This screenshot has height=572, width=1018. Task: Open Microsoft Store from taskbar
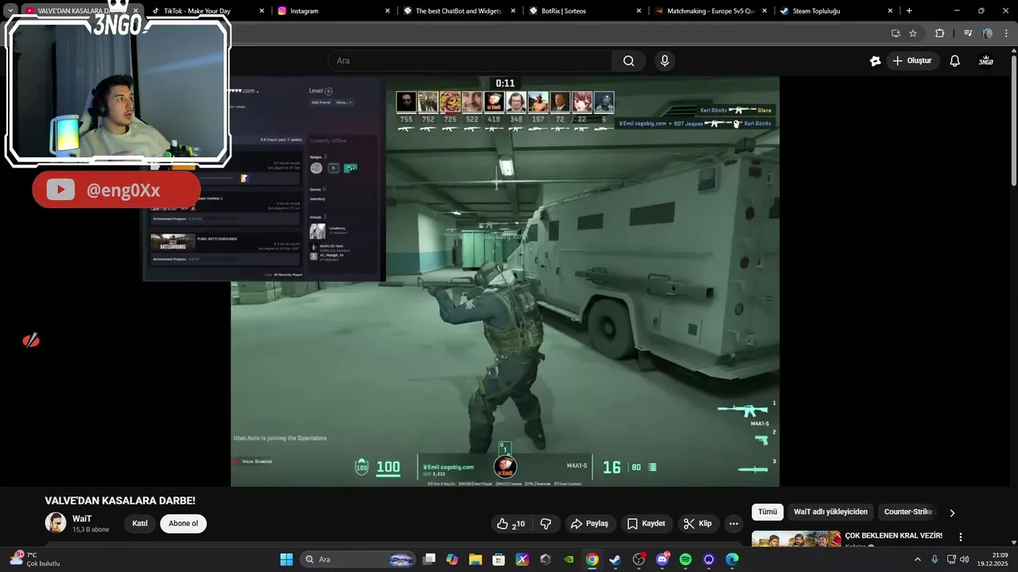coord(499,559)
